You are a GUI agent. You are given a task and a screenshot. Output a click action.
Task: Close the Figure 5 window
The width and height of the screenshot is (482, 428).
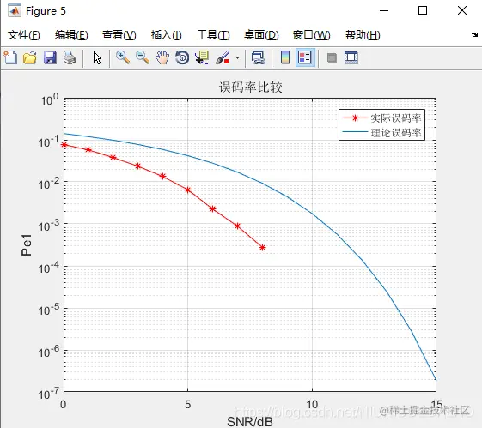[462, 11]
